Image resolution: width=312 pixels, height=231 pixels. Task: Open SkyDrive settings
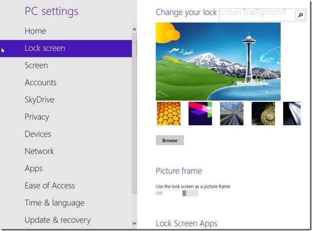tap(39, 100)
